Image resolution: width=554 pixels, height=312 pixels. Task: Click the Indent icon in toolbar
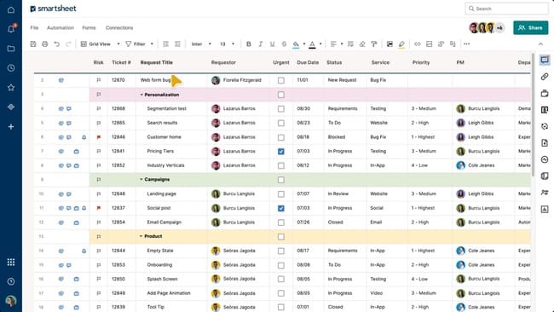(x=177, y=44)
